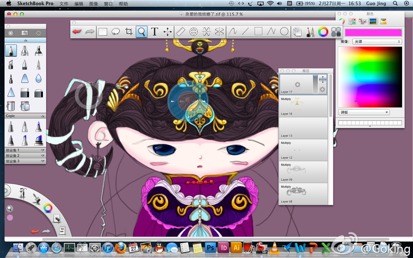Image resolution: width=413 pixels, height=258 pixels.
Task: Click the Zoom magnifier tool in the toolbar
Action: click(142, 32)
